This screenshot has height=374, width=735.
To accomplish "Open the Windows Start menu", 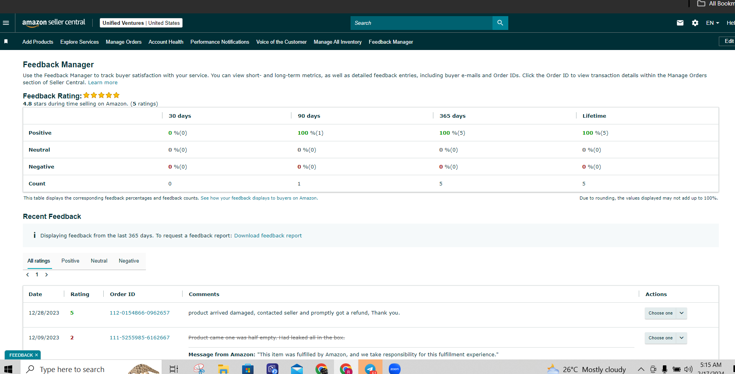I will coord(7,369).
